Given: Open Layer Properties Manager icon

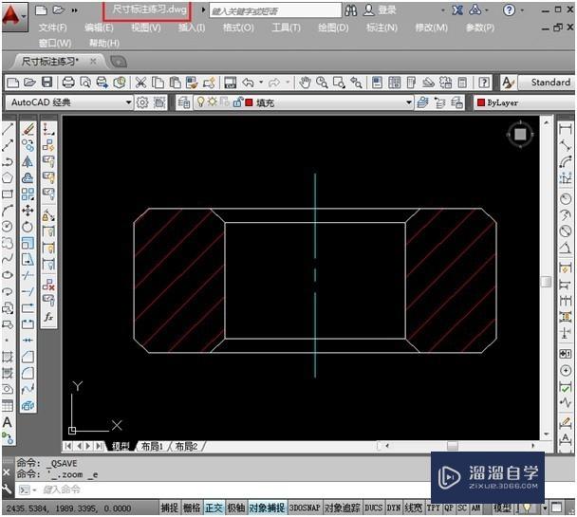Looking at the screenshot, I should [183, 102].
